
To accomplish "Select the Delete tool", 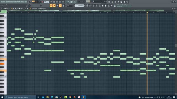I will [x=18, y=9].
